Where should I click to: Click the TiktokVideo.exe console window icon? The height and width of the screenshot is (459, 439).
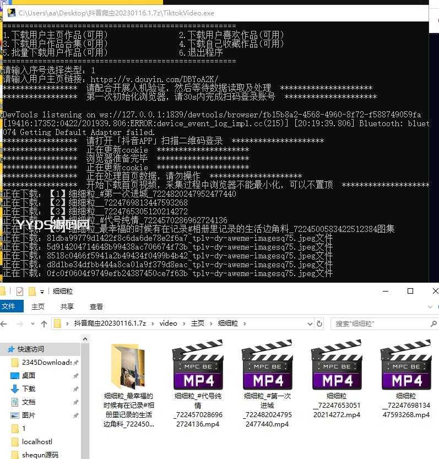pyautogui.click(x=12, y=13)
